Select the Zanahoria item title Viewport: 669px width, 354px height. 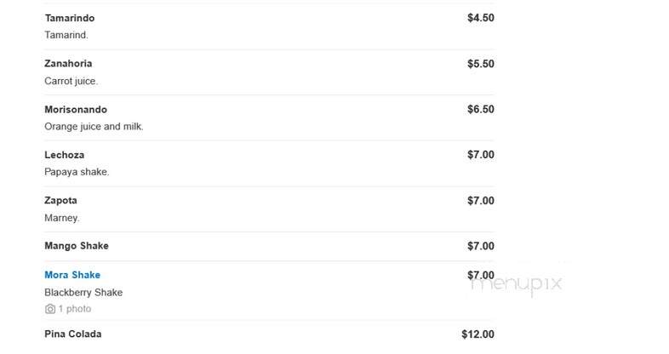(68, 64)
